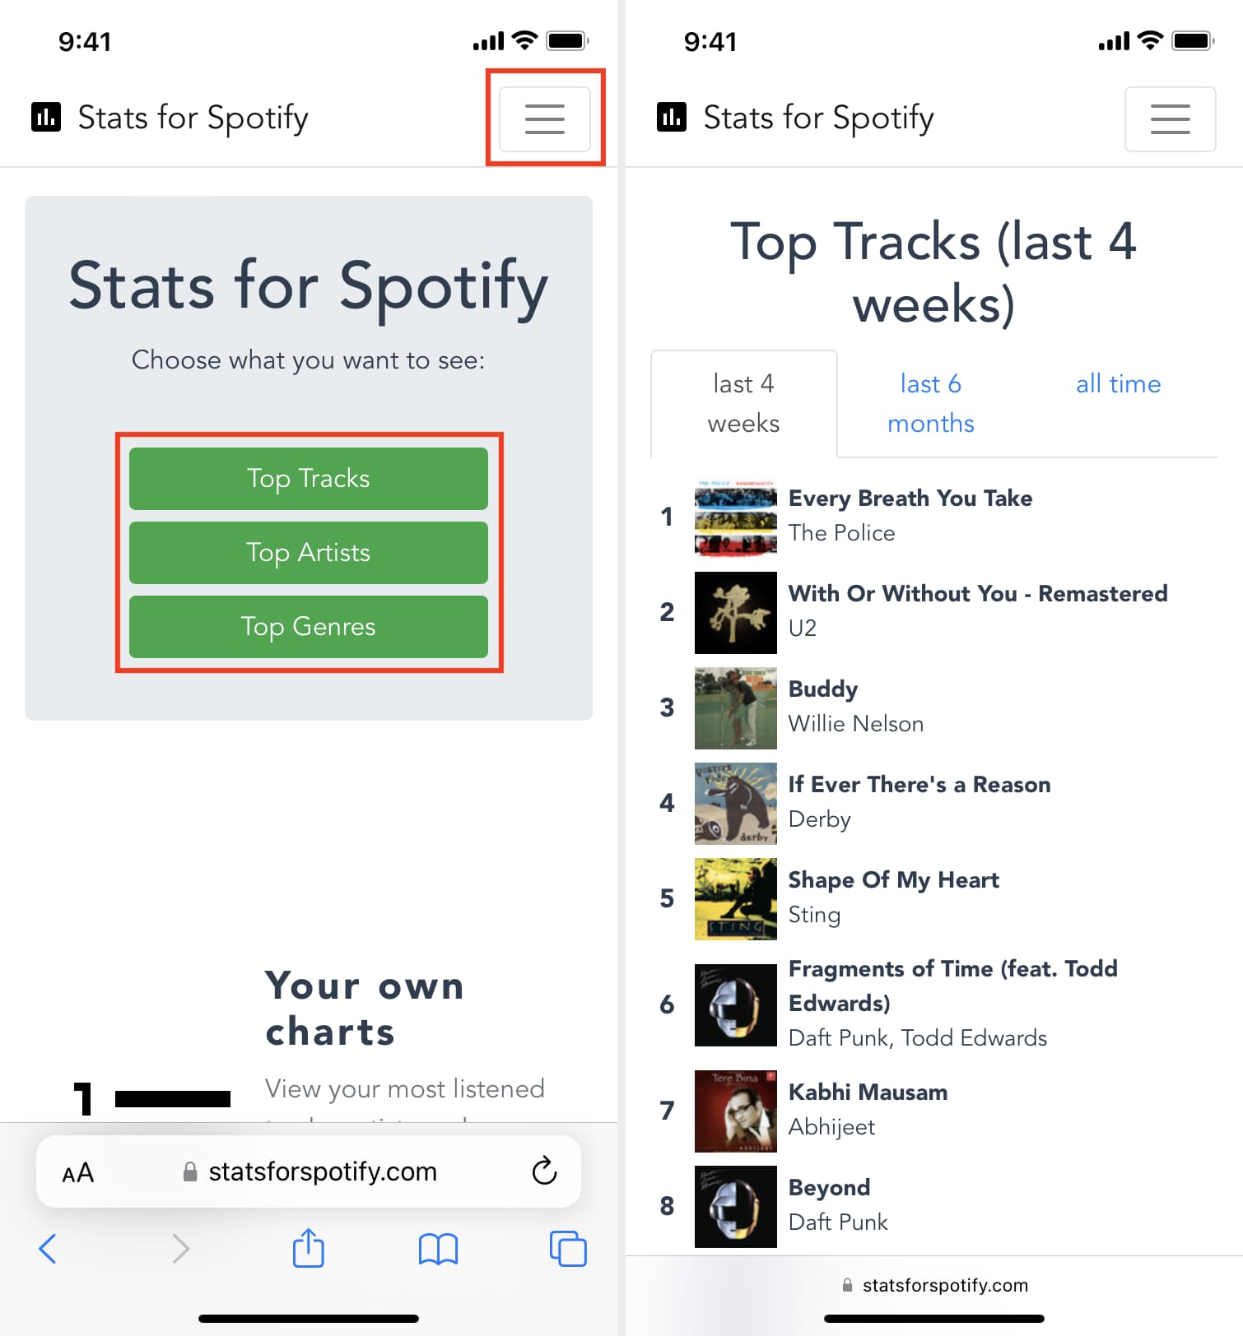The height and width of the screenshot is (1336, 1243).
Task: Click the Stats for Spotify logo icon
Action: tap(46, 117)
